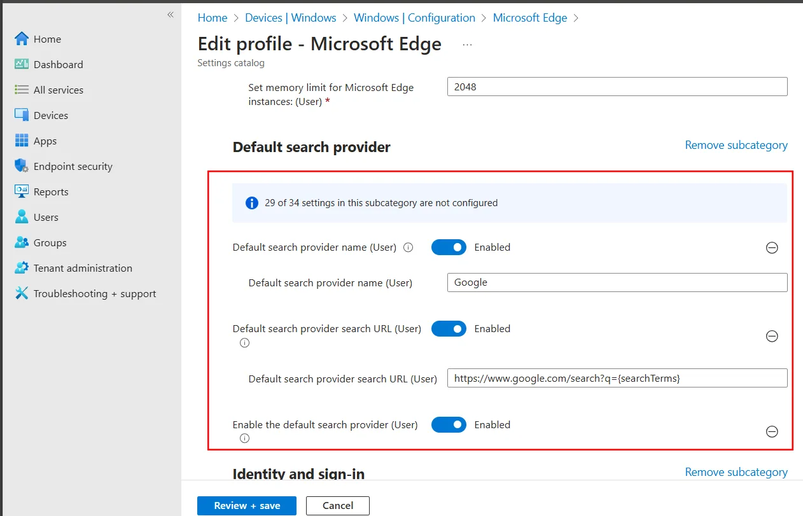The image size is (803, 516).
Task: Click the Devices monitor icon
Action: [x=22, y=115]
